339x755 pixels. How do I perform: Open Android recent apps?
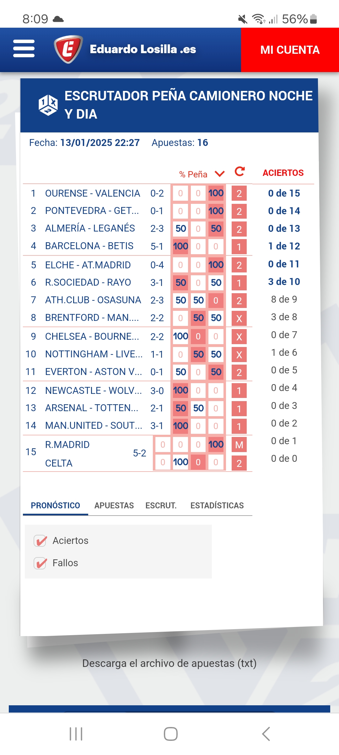point(76,734)
